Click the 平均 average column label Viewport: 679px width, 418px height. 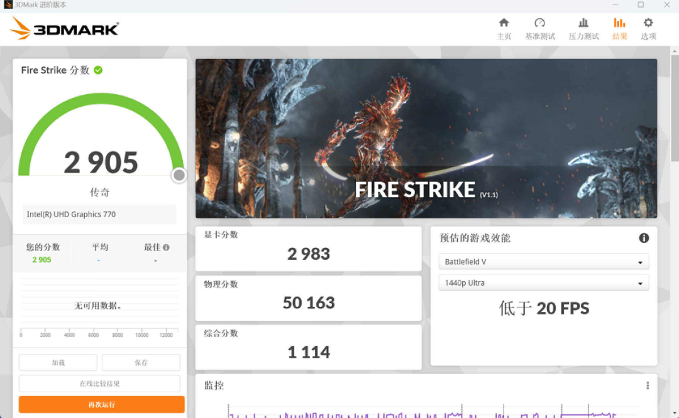[99, 247]
